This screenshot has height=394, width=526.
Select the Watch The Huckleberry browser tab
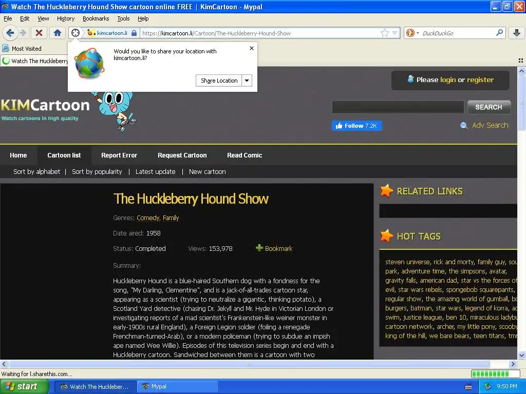point(34,61)
